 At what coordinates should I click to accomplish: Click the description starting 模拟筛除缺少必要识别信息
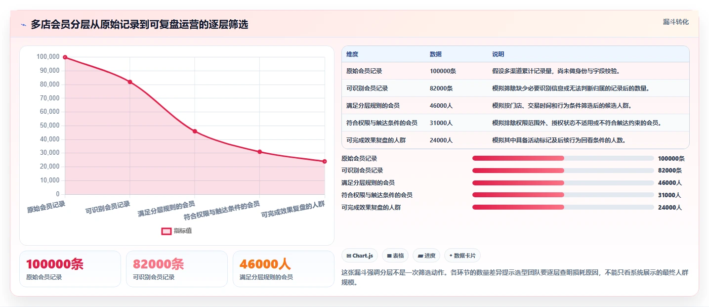pos(571,88)
